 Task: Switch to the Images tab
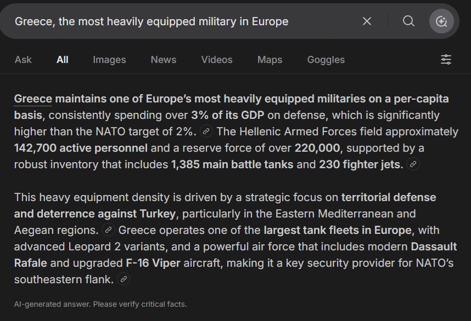tap(109, 60)
